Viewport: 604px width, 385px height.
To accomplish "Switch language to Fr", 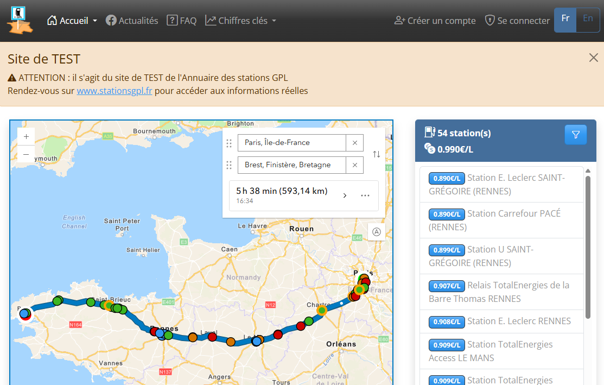I will pos(565,20).
